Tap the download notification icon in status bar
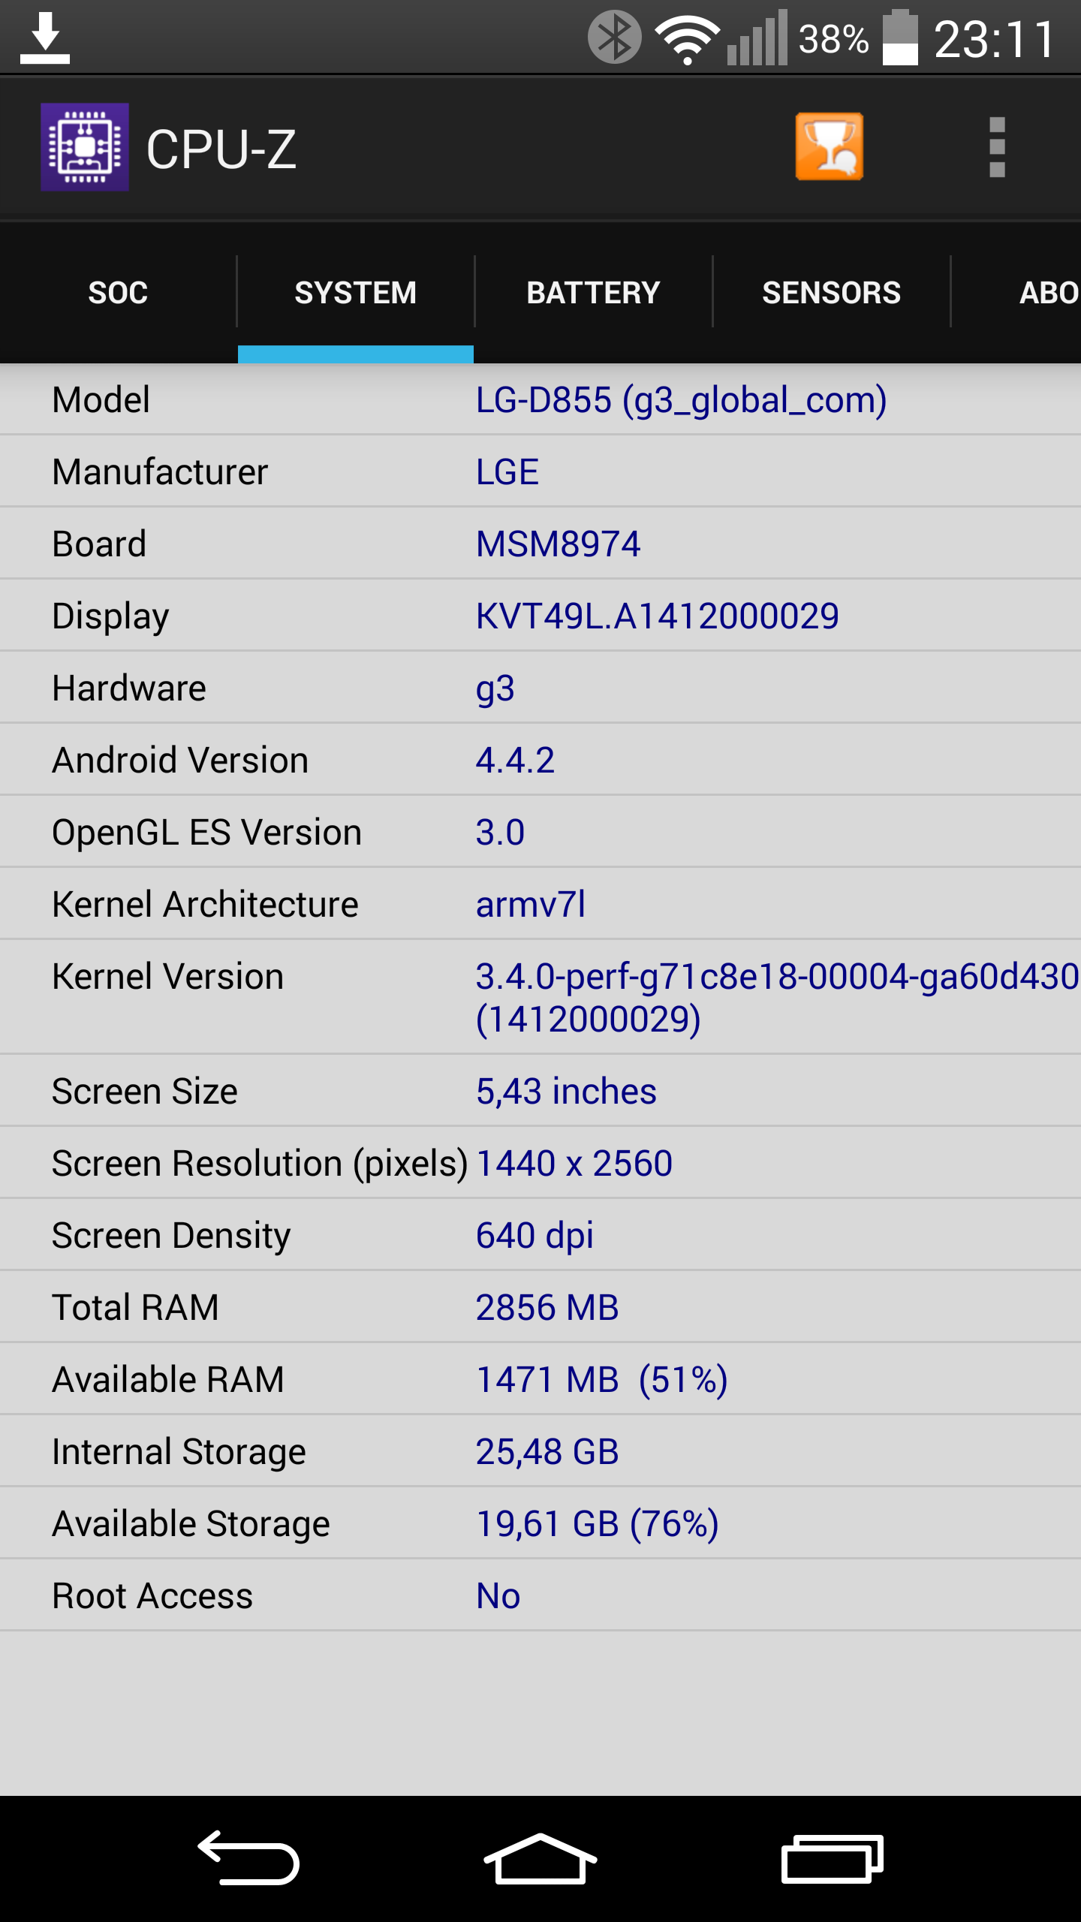 (x=45, y=38)
